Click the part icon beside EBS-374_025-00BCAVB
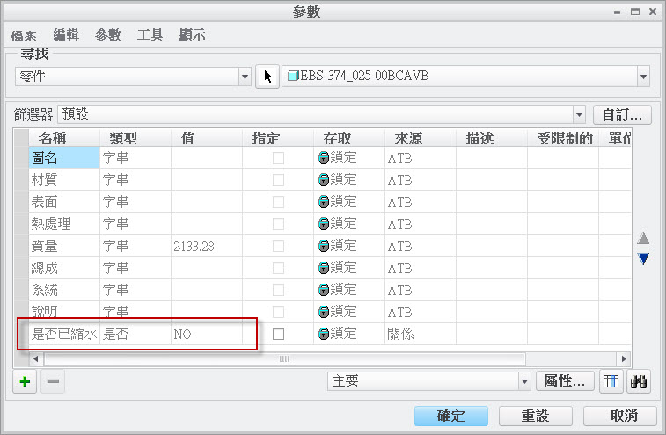The width and height of the screenshot is (666, 435). pos(293,76)
